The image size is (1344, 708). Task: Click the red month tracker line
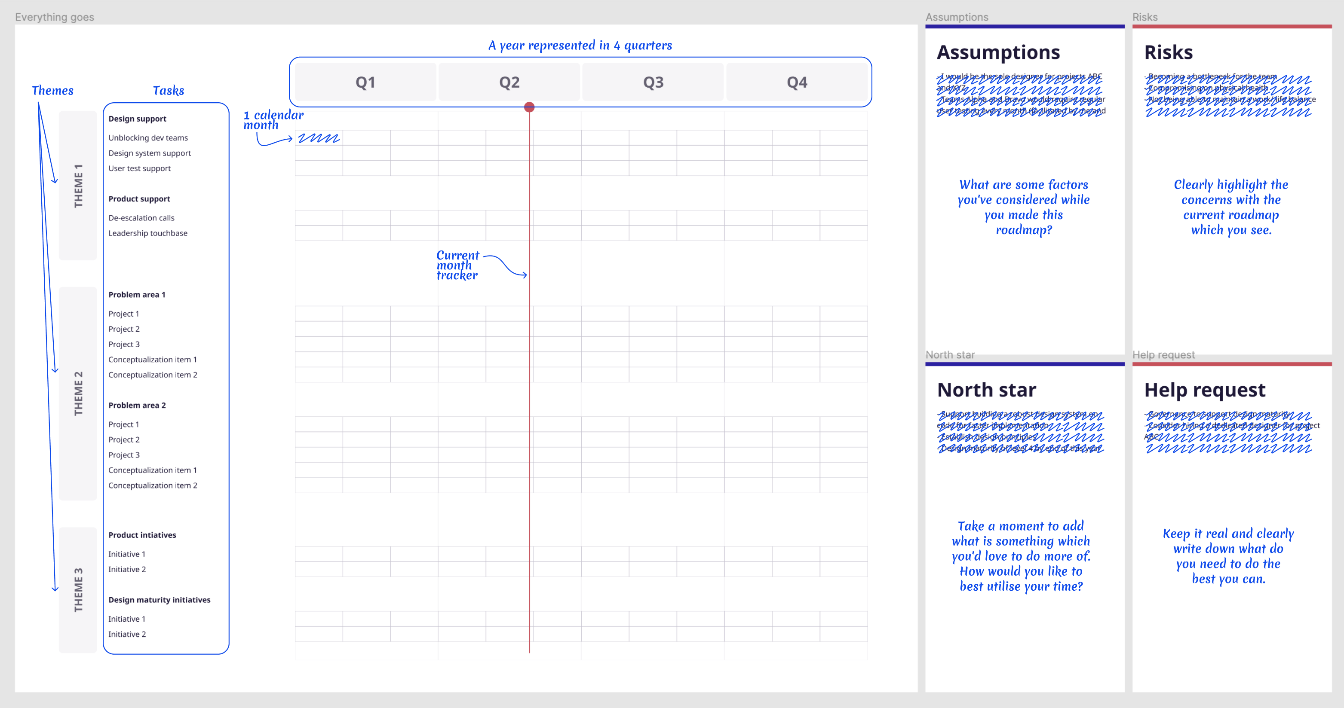point(530,365)
